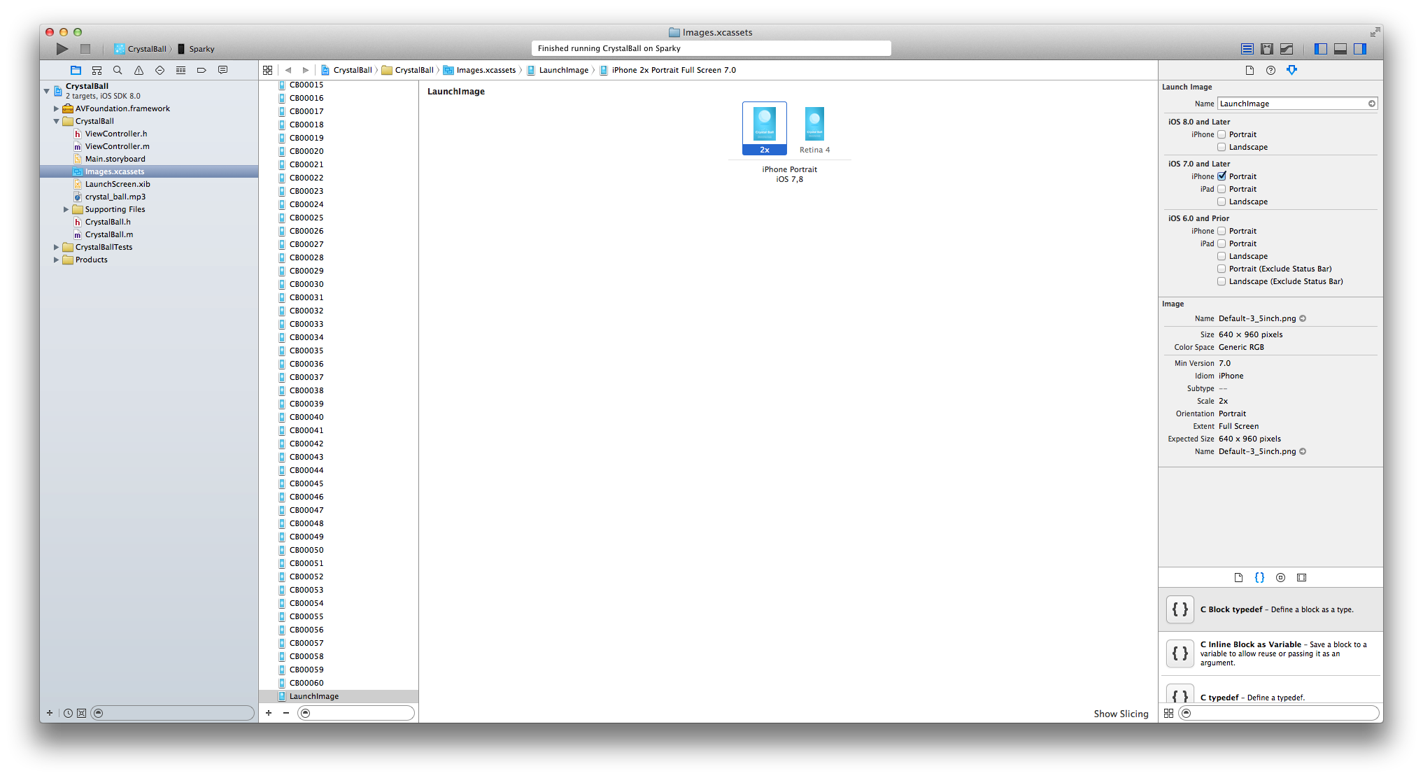This screenshot has height=778, width=1423.
Task: Show the Code Snippet library
Action: [1259, 577]
